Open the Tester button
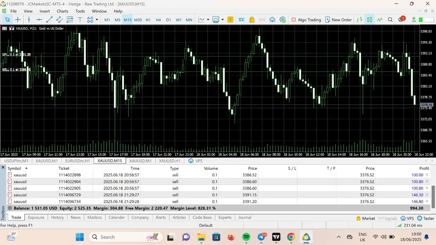 (426, 218)
